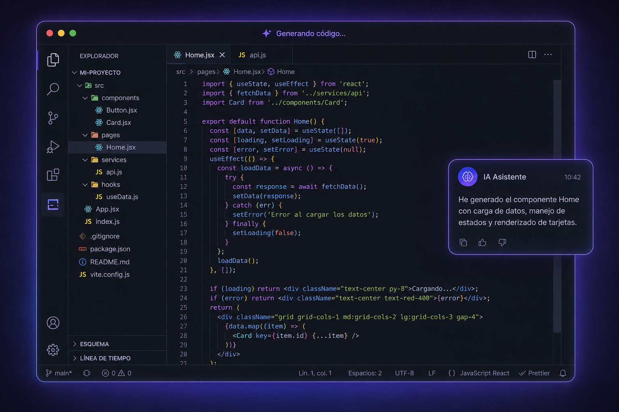Click UTF-8 encoding in status bar
Image resolution: width=619 pixels, height=412 pixels.
405,373
